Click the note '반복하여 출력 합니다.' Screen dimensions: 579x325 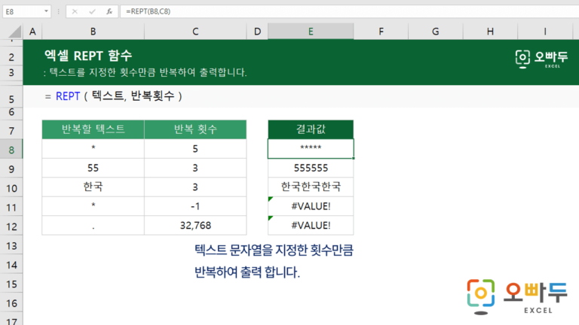247,272
